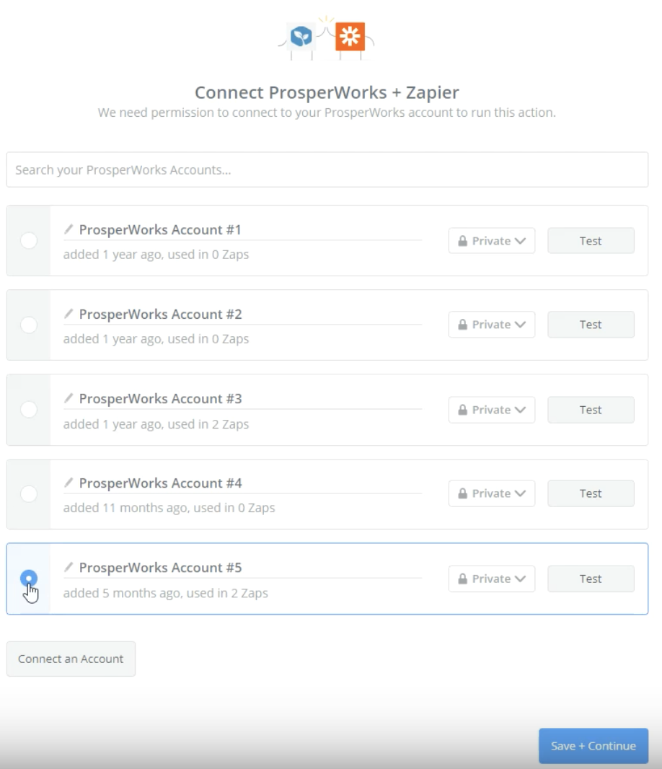Test the ProsperWorks Account #5 connection
Image resolution: width=662 pixels, height=769 pixels.
click(591, 579)
